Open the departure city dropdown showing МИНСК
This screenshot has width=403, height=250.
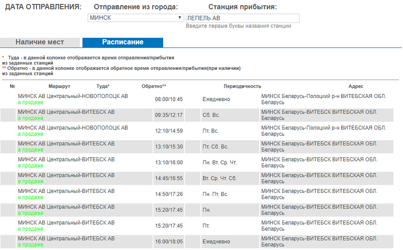click(136, 18)
